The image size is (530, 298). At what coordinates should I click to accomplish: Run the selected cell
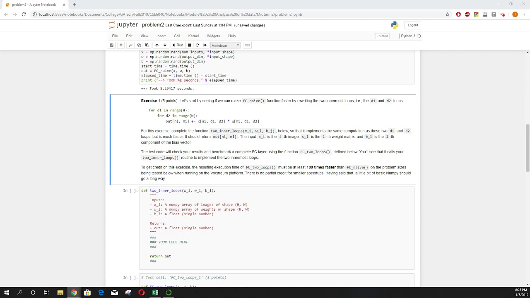[x=178, y=45]
